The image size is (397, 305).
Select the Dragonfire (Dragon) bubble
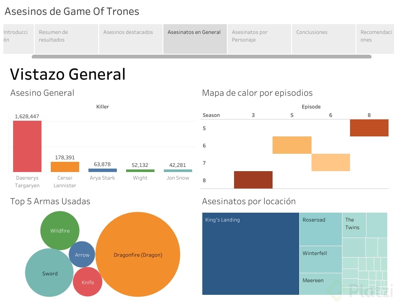138,254
